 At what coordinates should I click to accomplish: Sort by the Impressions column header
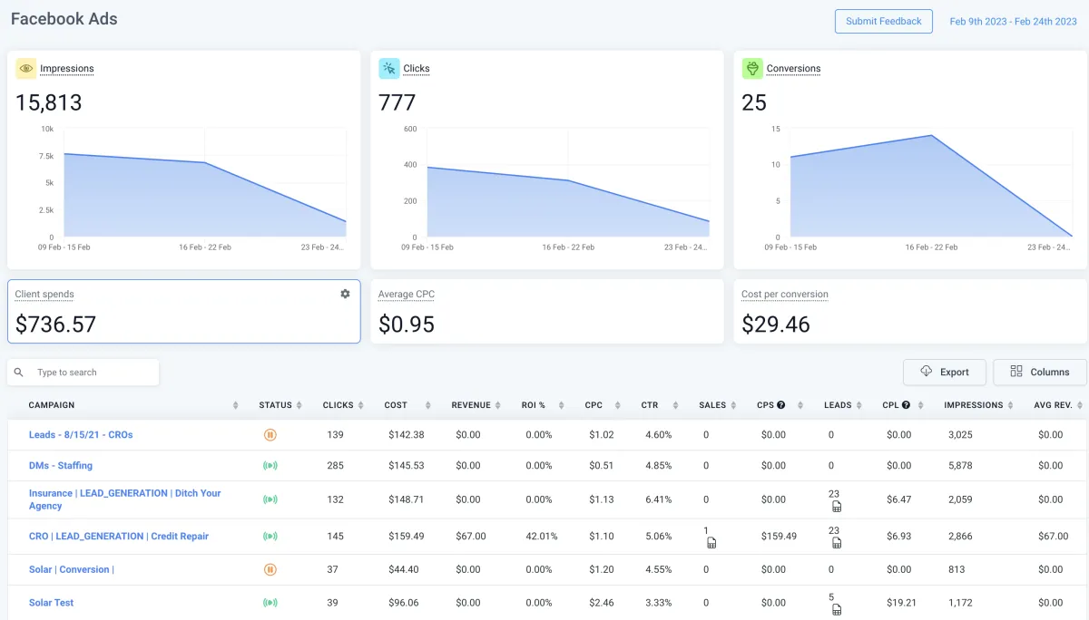[978, 405]
